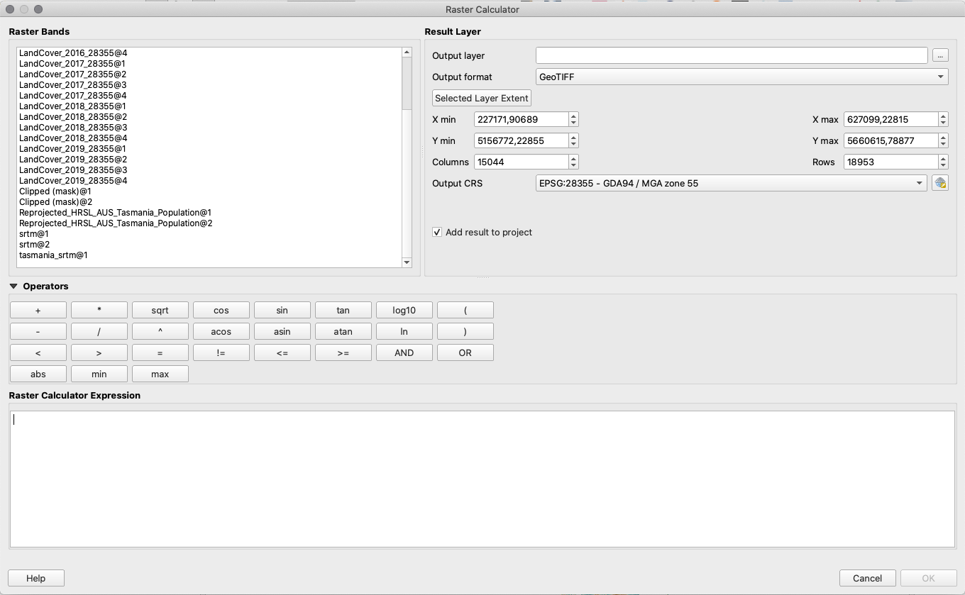Image resolution: width=965 pixels, height=595 pixels.
Task: Insert the atan function
Action: [x=343, y=331]
